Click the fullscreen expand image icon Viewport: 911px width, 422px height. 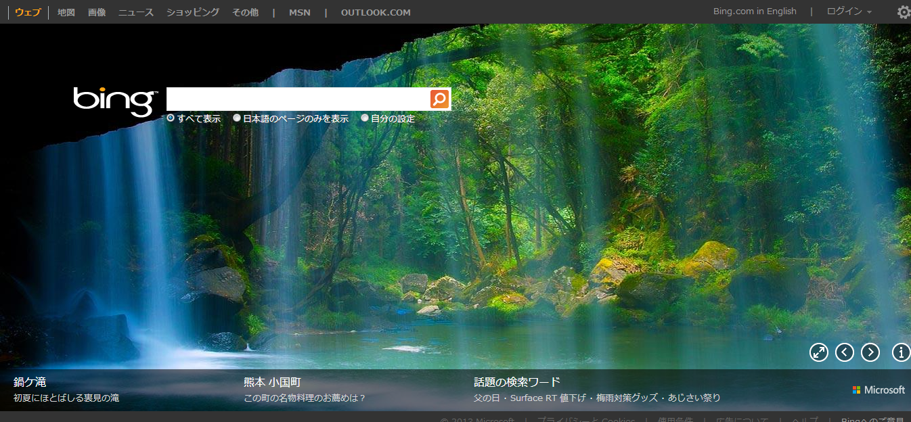(819, 352)
